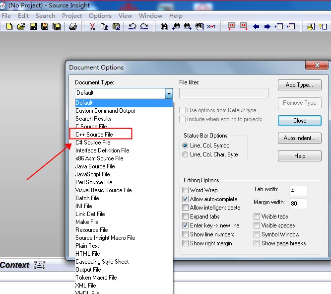Click the Save As floppy icon
331x294 pixels.
point(45,27)
